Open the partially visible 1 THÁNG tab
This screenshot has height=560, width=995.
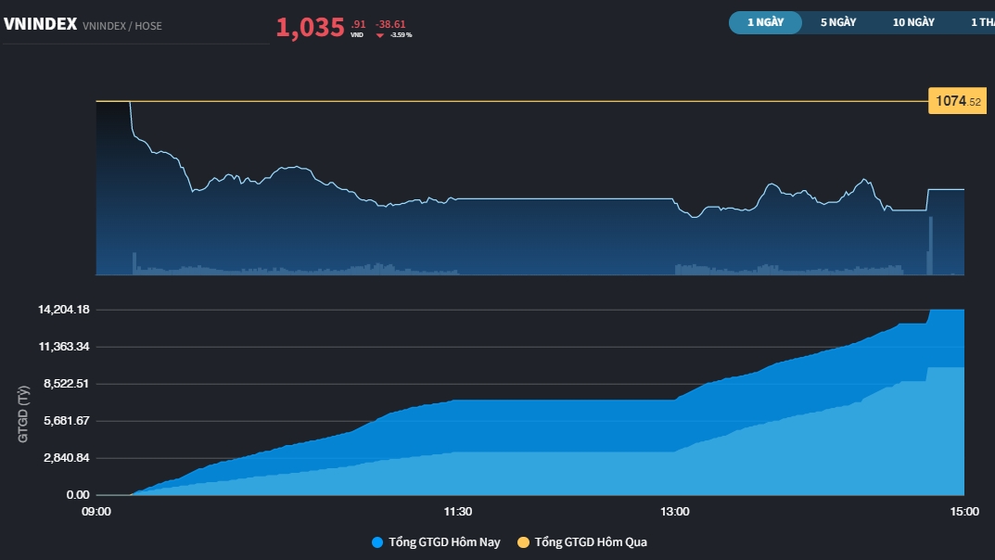(x=981, y=22)
